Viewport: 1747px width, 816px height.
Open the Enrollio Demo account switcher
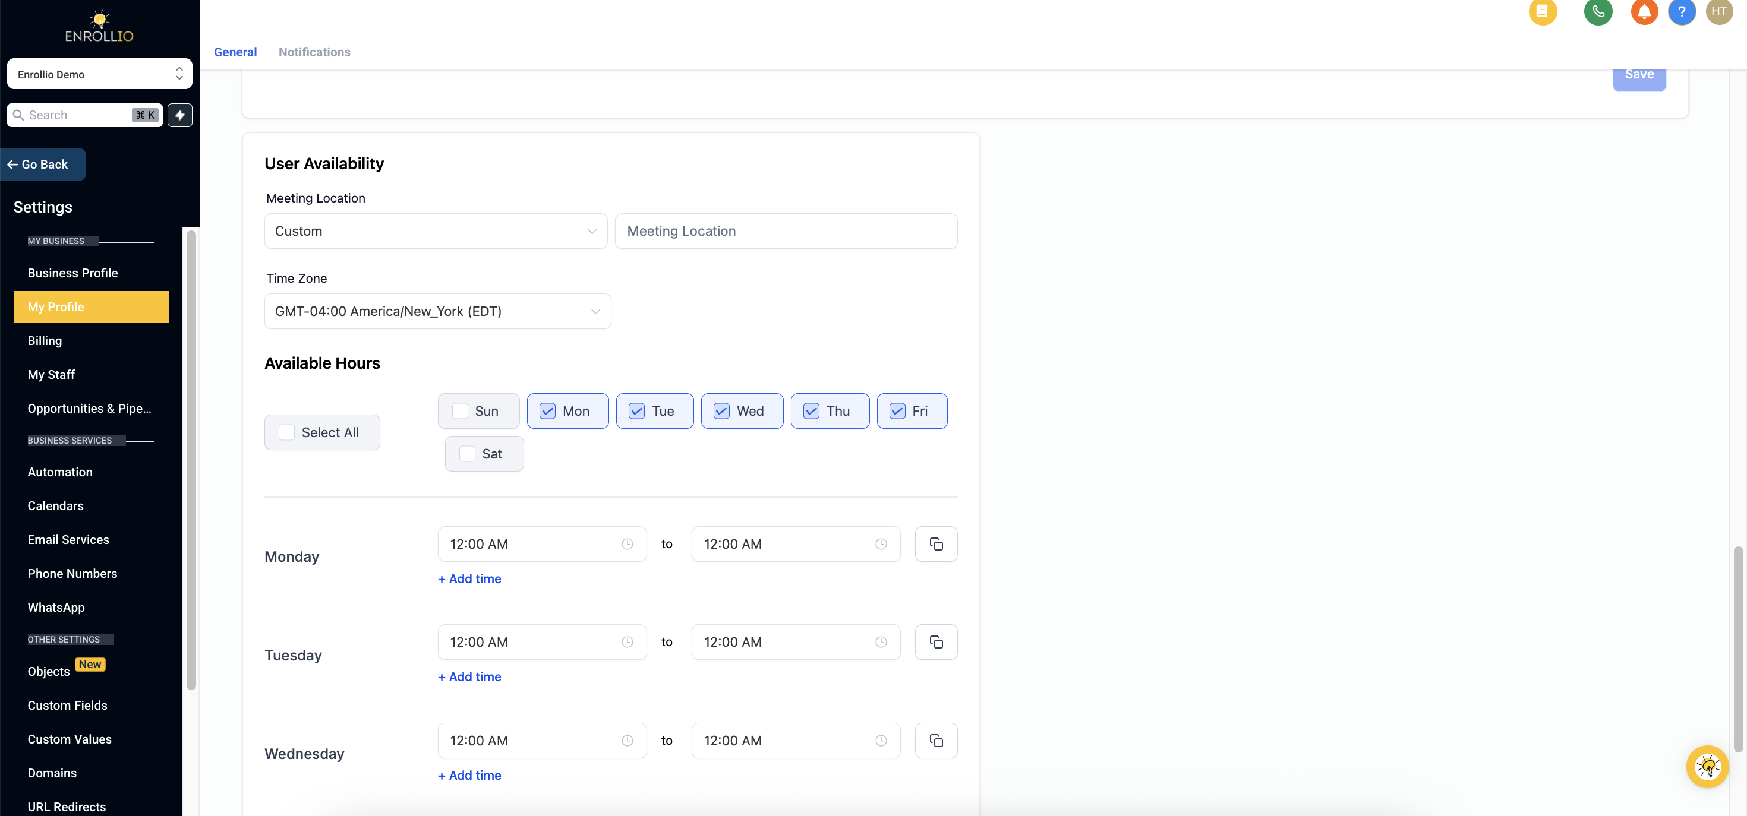(x=100, y=74)
